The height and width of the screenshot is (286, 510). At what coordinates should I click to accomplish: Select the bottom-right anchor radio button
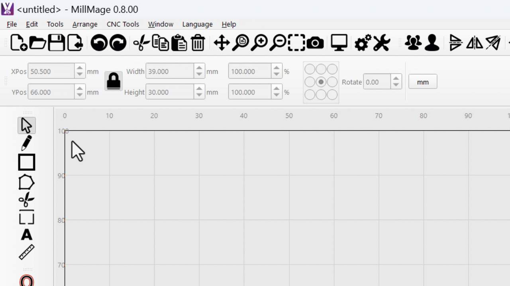coord(332,95)
